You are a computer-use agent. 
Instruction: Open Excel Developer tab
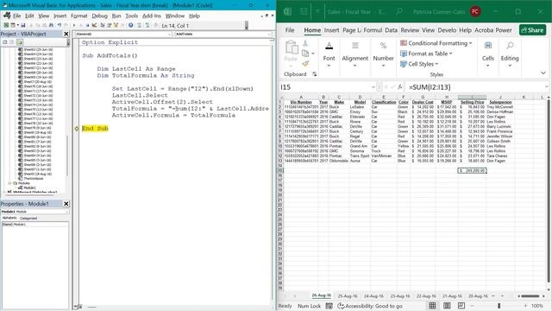pyautogui.click(x=447, y=30)
